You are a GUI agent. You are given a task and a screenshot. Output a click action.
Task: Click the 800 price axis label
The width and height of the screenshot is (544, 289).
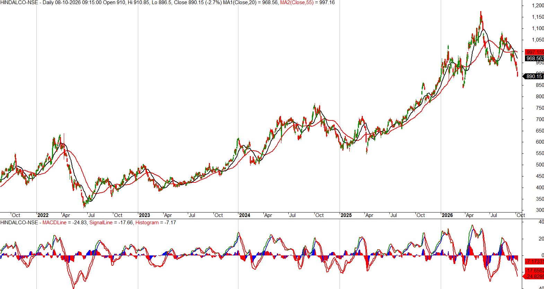(540, 97)
